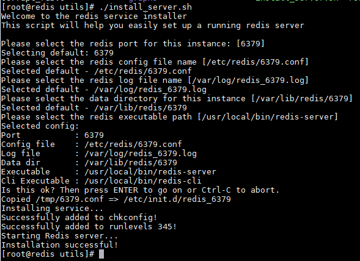Click the 'Installation successful!' line
Viewport: 360px width, 261px height.
click(x=60, y=245)
